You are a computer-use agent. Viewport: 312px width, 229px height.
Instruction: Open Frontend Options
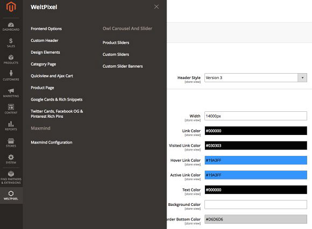coord(46,28)
